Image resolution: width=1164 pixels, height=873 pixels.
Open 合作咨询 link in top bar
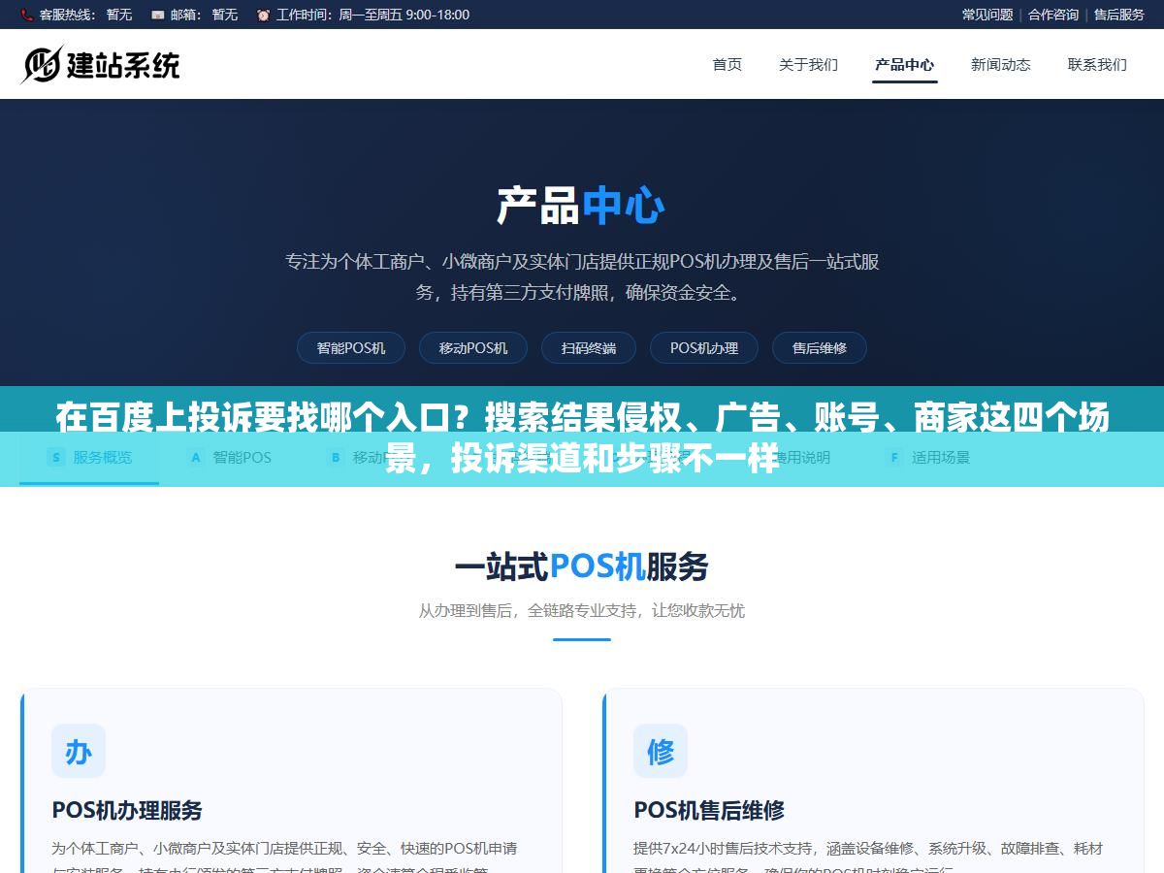tap(1053, 15)
